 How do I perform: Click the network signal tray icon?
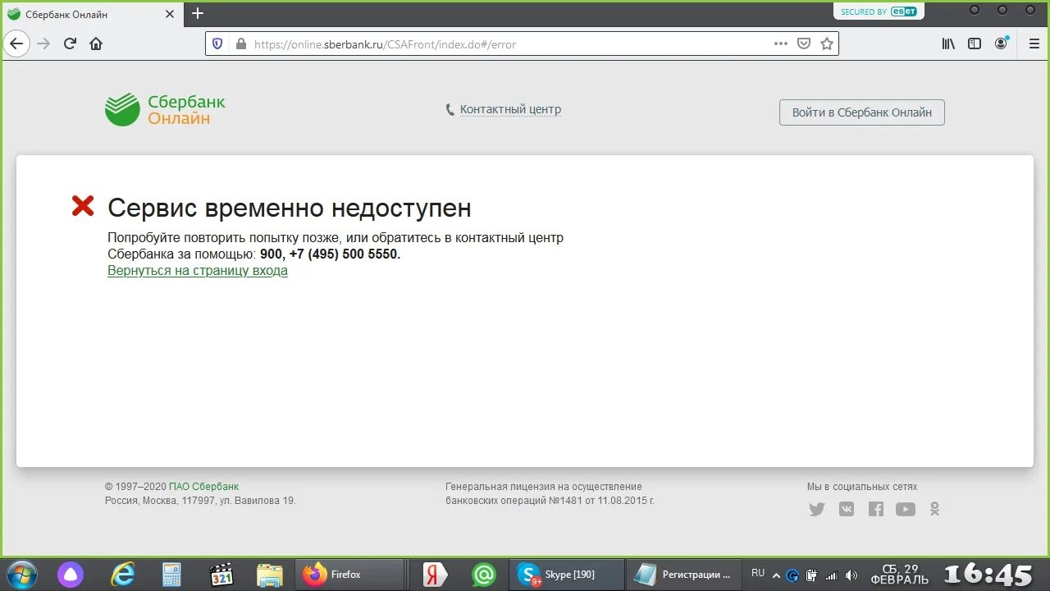click(x=831, y=575)
